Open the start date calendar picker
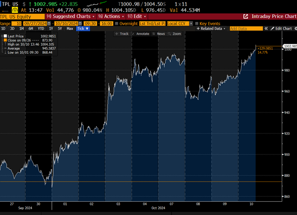 click(50, 23)
